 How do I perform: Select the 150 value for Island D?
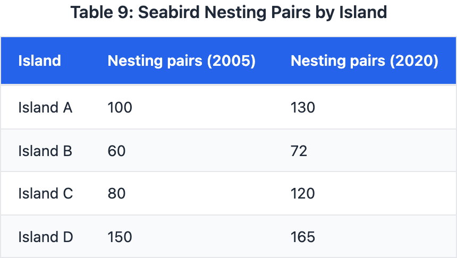(x=120, y=236)
